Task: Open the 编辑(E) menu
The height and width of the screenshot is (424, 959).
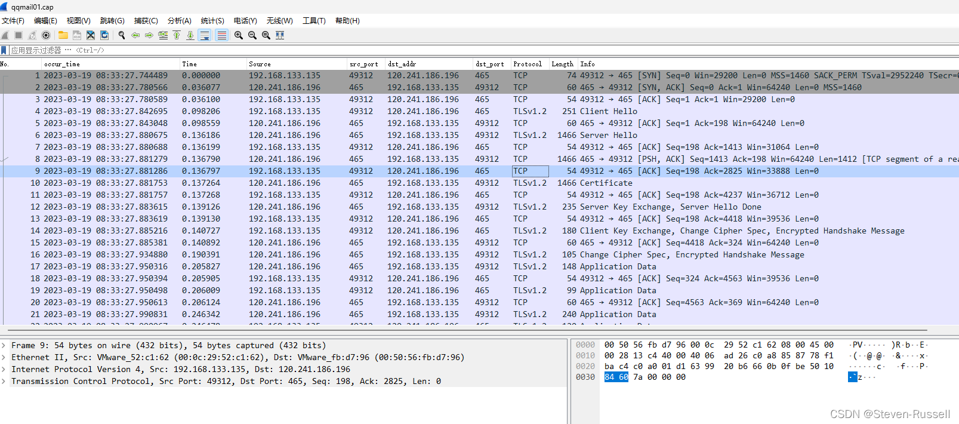Action: pyautogui.click(x=45, y=21)
